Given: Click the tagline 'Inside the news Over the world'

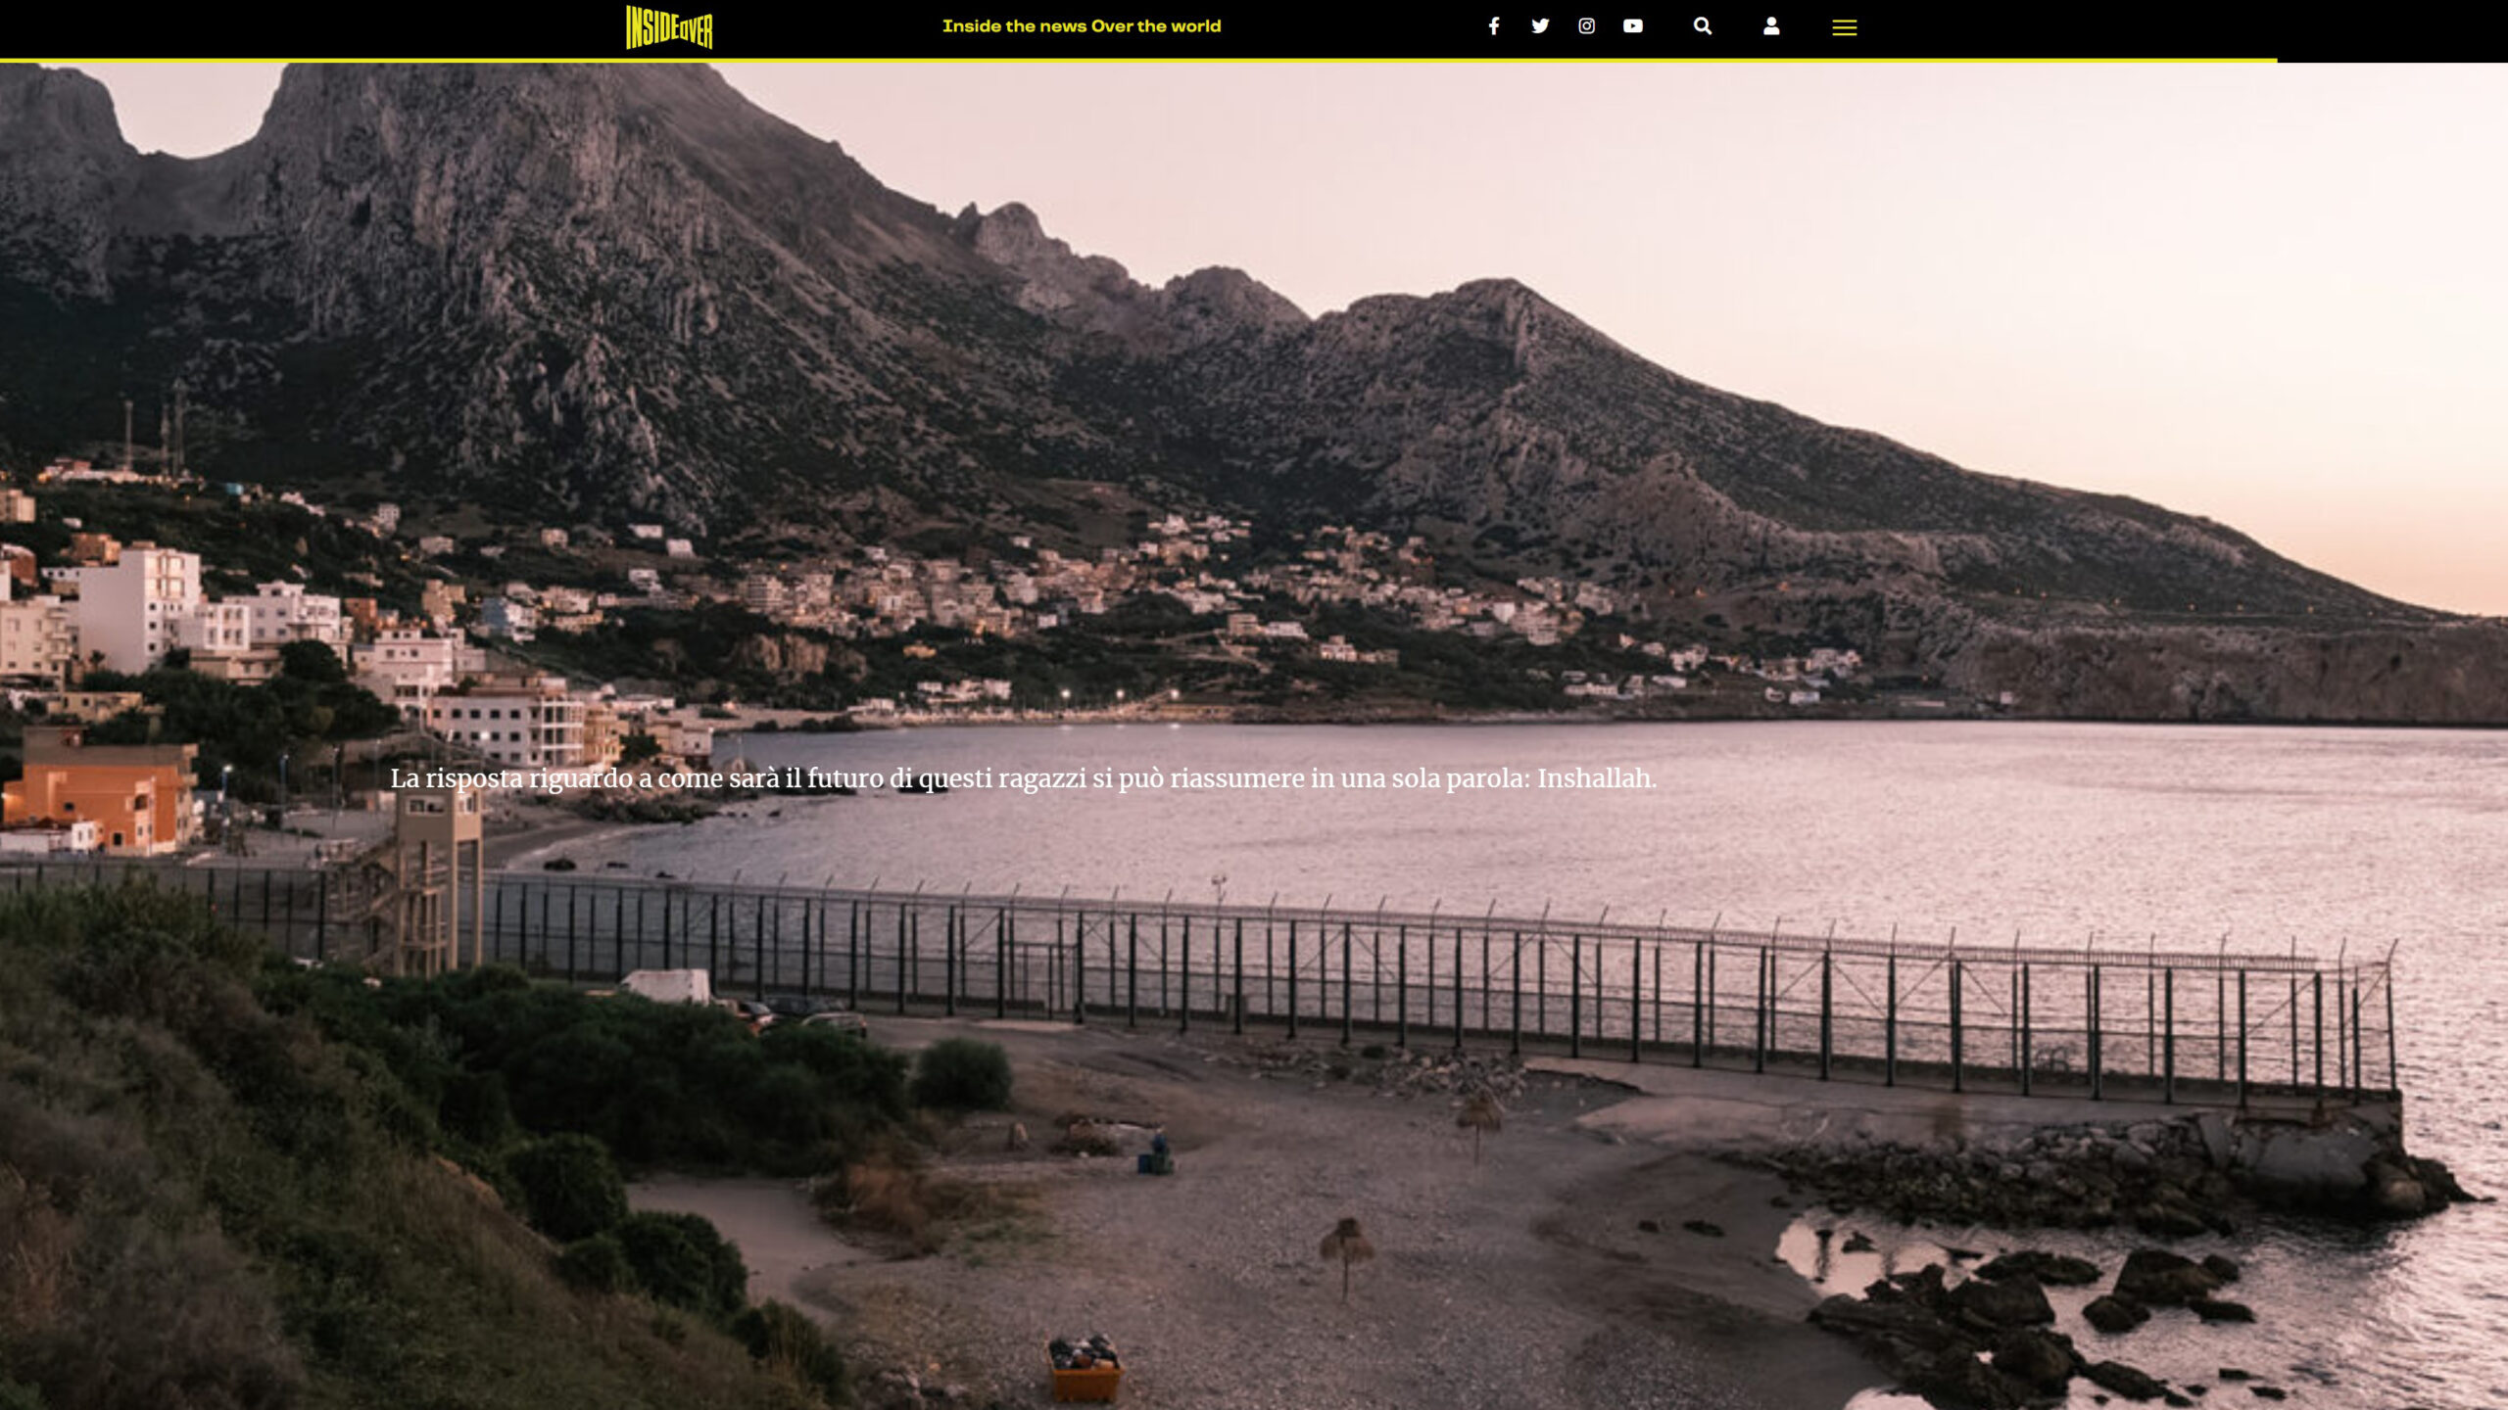Looking at the screenshot, I should (x=1082, y=26).
